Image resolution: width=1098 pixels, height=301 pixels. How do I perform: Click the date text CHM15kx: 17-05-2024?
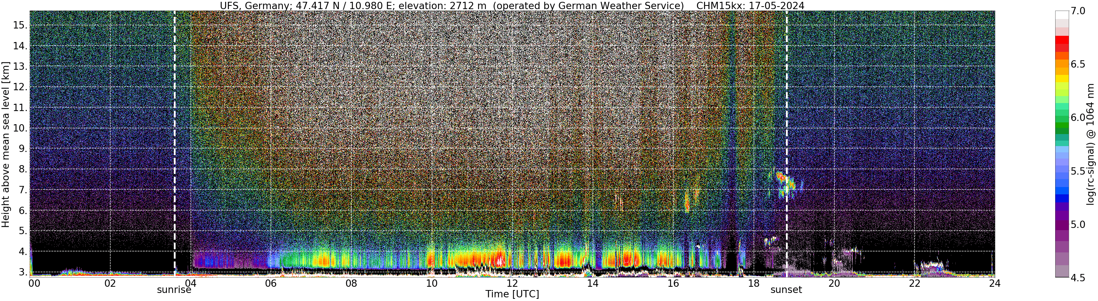click(750, 5)
